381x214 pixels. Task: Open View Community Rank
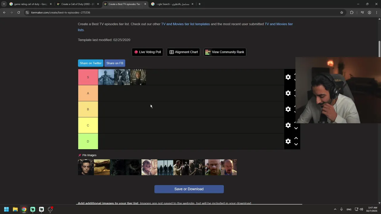click(x=225, y=52)
